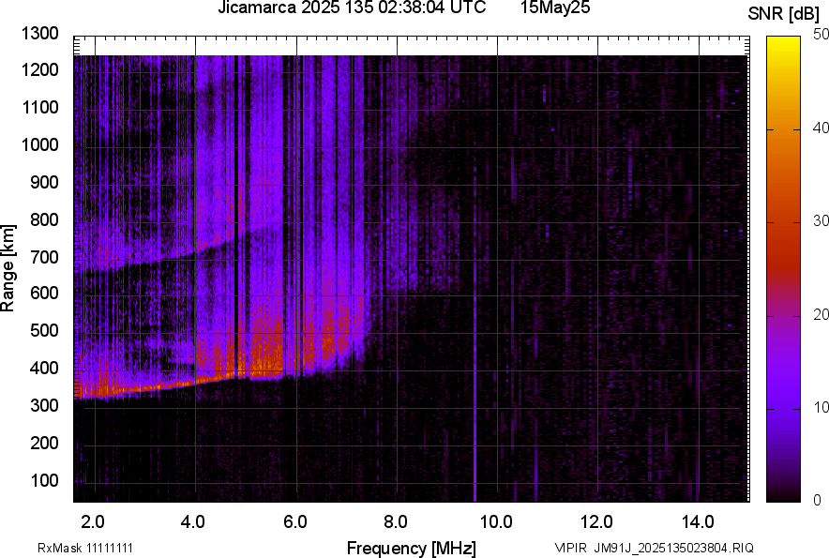Click the Frequency [MHz] axis label

[411, 548]
